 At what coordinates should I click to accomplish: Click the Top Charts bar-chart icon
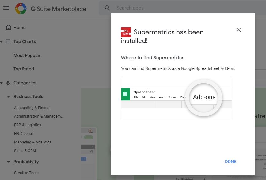tap(8, 42)
